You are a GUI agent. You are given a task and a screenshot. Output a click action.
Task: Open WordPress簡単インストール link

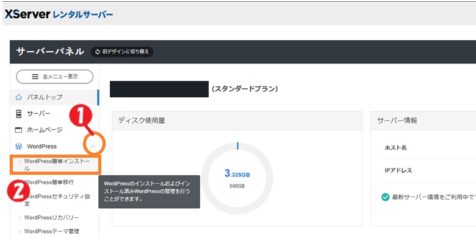56,165
